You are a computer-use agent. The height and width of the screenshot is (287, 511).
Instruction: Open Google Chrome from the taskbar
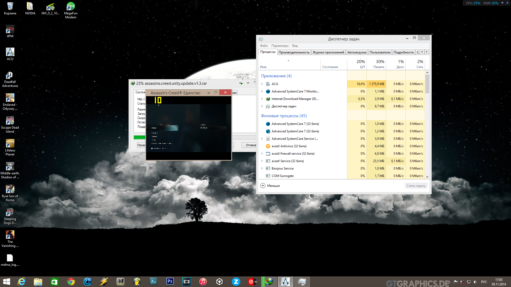(x=71, y=281)
